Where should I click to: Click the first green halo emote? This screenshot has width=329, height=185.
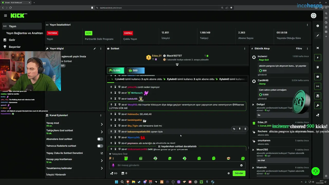tap(126, 159)
